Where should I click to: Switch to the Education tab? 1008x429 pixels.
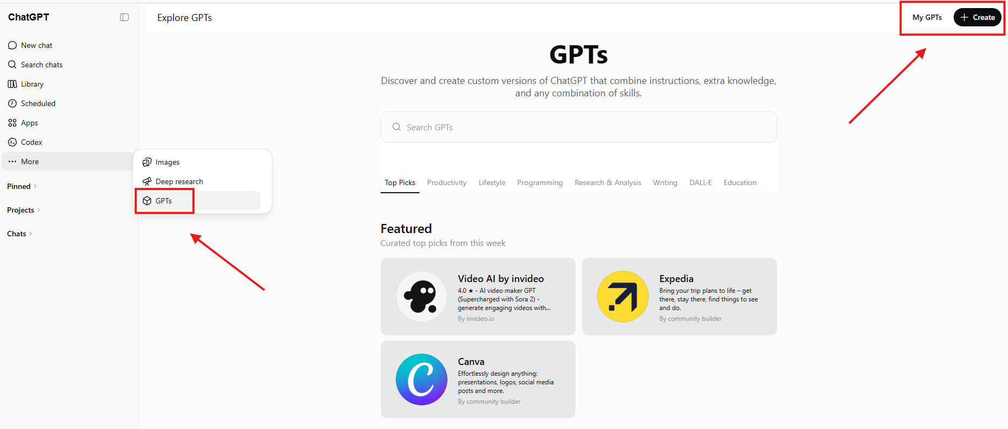[x=740, y=182]
